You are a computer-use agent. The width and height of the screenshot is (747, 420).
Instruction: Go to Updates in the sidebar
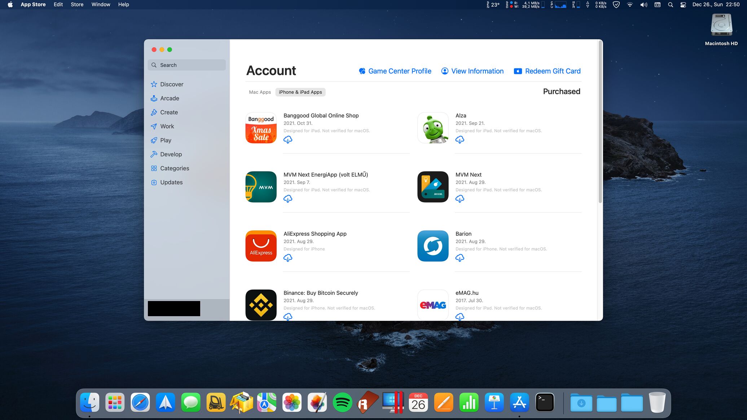pos(171,182)
